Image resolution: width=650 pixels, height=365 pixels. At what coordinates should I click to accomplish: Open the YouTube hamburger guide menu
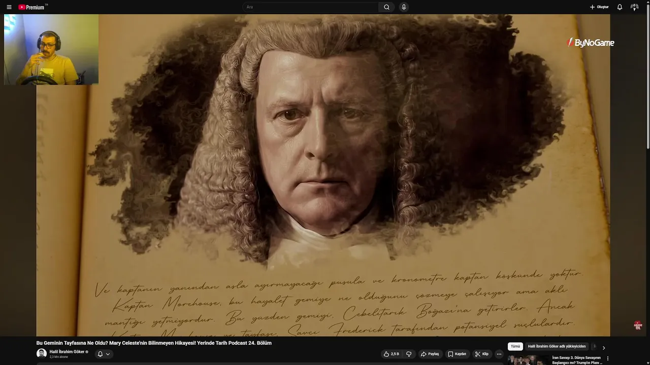pyautogui.click(x=9, y=7)
